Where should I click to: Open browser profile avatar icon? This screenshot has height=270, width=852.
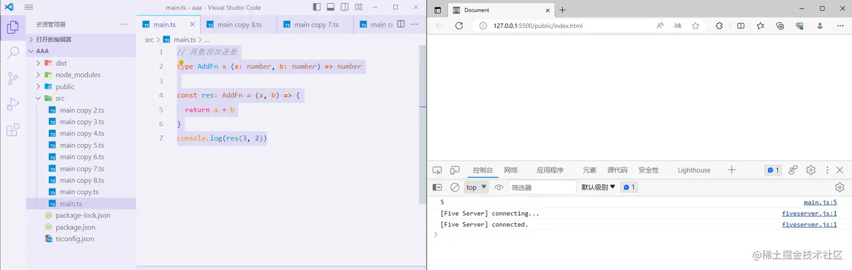[820, 26]
